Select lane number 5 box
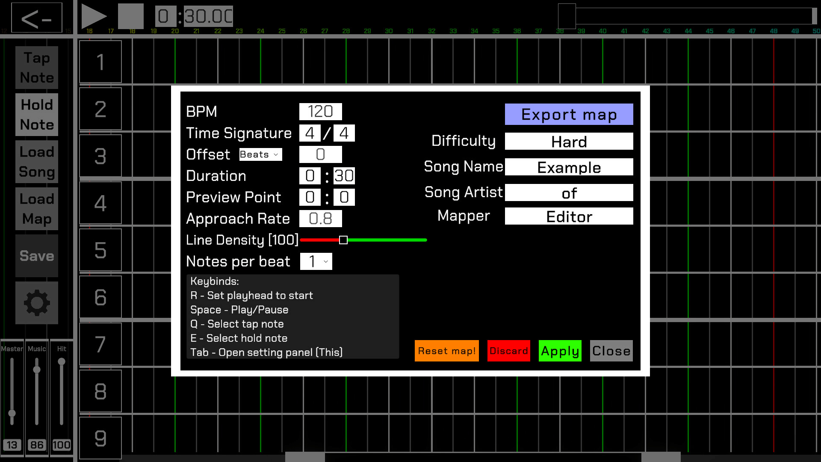The width and height of the screenshot is (821, 462). [x=100, y=250]
